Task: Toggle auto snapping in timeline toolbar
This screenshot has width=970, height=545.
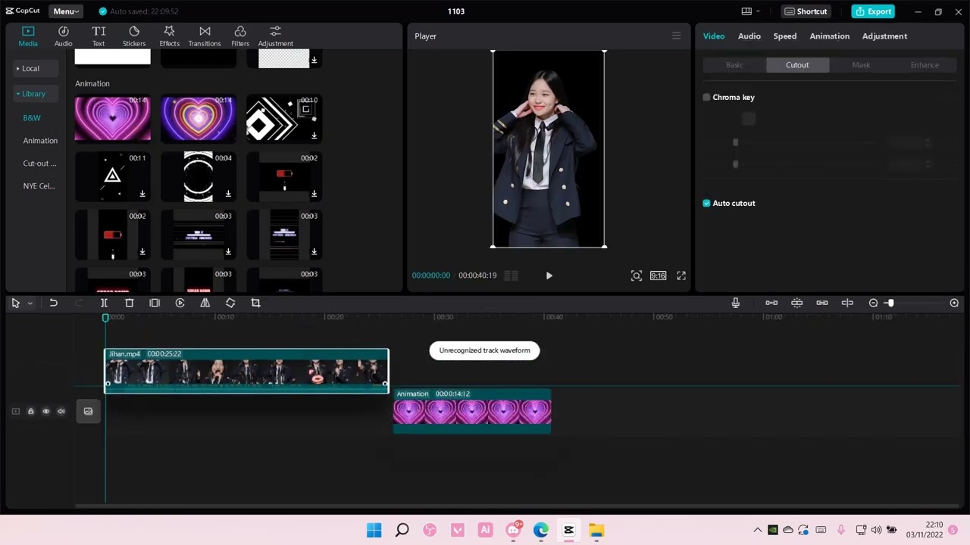Action: click(x=796, y=303)
